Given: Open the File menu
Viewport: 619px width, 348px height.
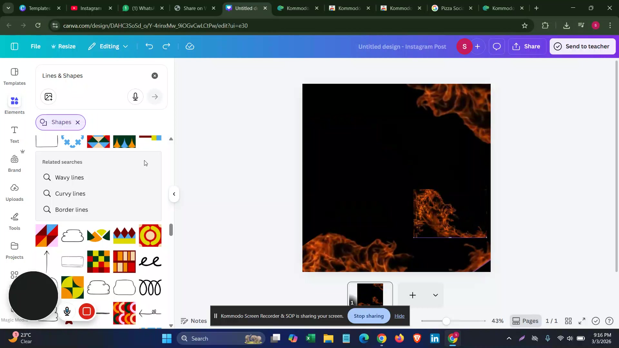Looking at the screenshot, I should point(35,46).
